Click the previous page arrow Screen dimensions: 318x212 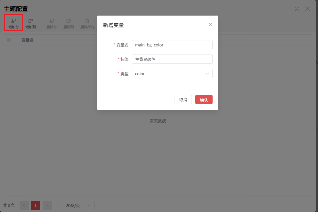pyautogui.click(x=24, y=205)
